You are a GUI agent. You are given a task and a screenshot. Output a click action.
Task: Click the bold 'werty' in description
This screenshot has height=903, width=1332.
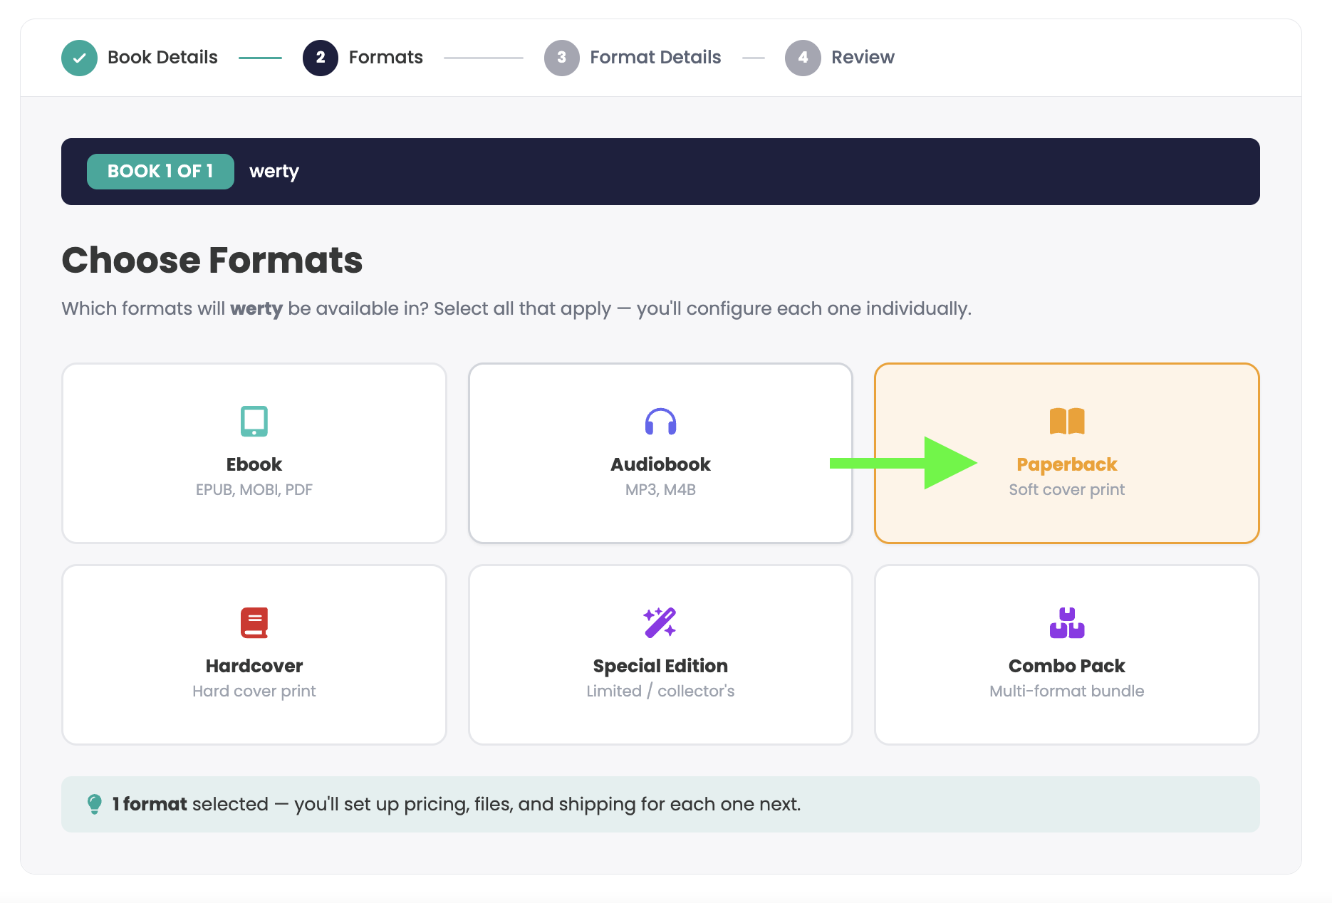(x=256, y=308)
